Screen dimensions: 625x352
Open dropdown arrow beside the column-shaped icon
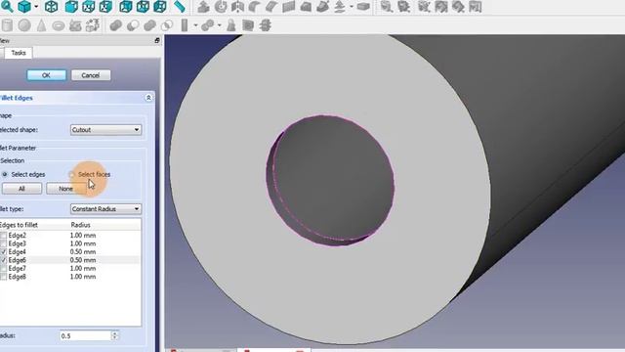[195, 25]
